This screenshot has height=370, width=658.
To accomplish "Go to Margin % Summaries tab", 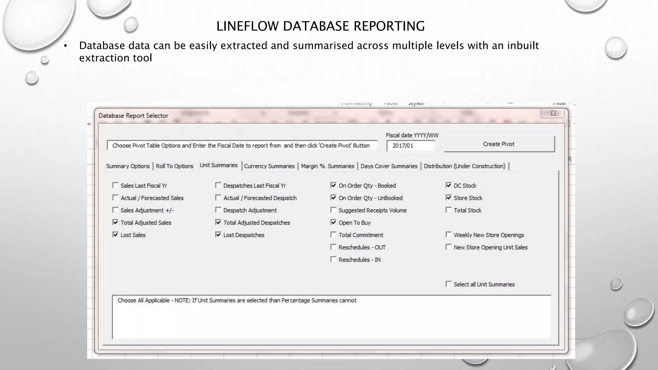I will coord(327,166).
